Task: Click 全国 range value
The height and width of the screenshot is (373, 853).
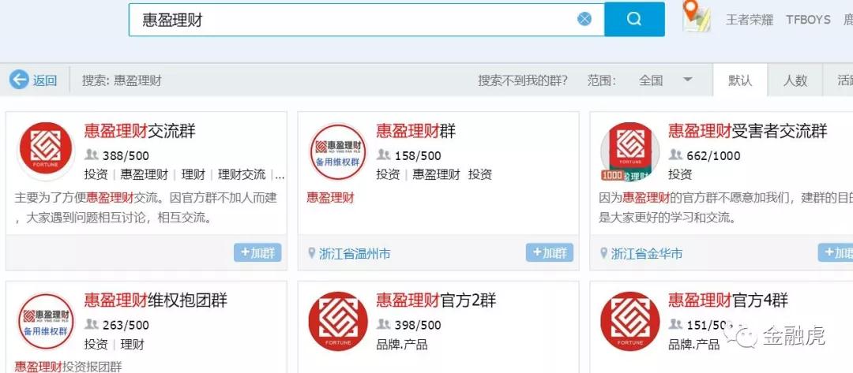Action: pos(651,80)
